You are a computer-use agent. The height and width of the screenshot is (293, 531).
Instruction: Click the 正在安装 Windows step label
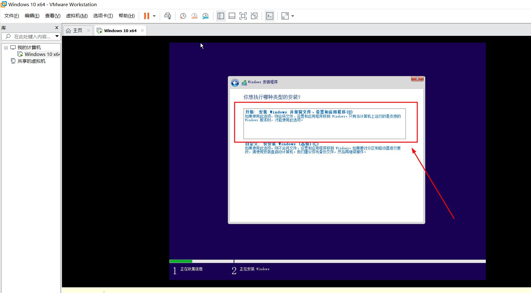(x=255, y=269)
